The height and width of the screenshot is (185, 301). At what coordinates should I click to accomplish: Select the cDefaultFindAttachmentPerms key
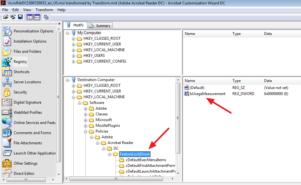click(x=150, y=166)
